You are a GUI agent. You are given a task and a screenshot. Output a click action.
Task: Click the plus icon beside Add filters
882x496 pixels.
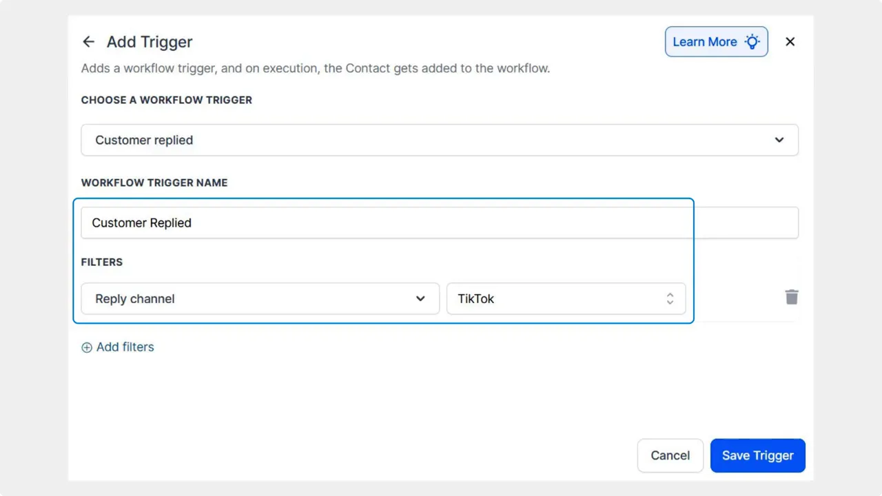tap(87, 347)
